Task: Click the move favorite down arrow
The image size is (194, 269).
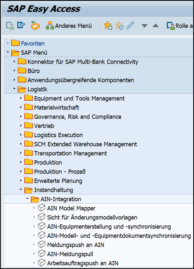Action: pyautogui.click(x=144, y=26)
